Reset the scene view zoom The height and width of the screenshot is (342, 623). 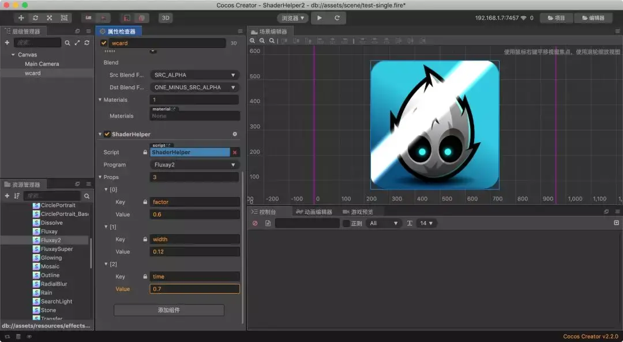pyautogui.click(x=271, y=40)
